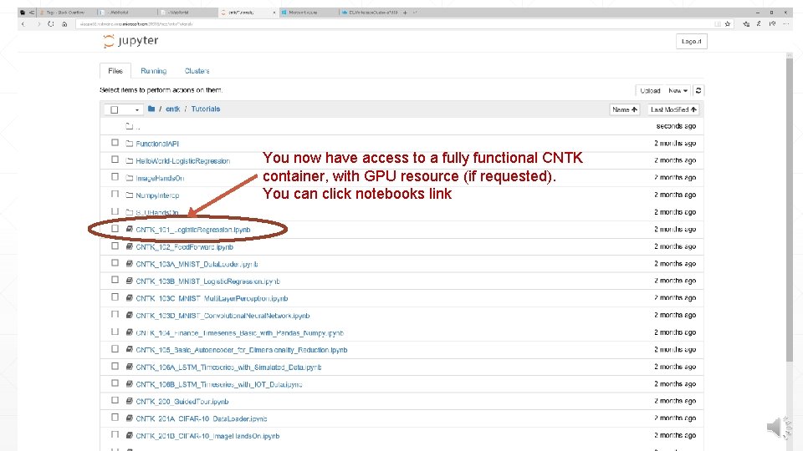Switch to the Files tab
The width and height of the screenshot is (803, 451).
pyautogui.click(x=115, y=71)
